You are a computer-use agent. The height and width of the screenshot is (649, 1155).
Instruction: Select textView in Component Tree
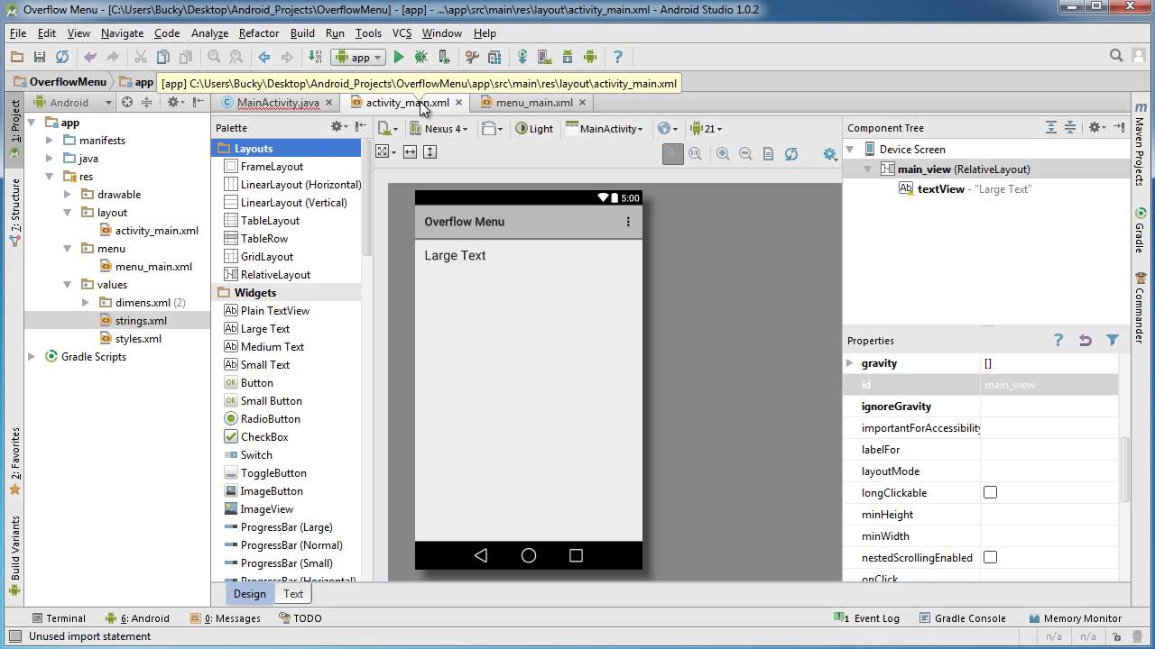point(941,189)
